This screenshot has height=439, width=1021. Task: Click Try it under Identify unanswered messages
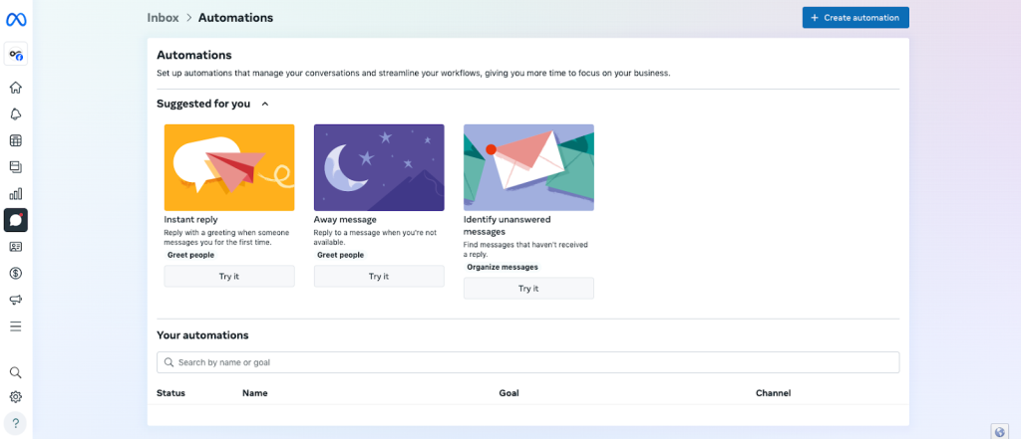pos(528,289)
